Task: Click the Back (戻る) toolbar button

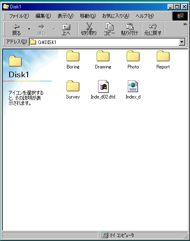Action: coord(16,30)
